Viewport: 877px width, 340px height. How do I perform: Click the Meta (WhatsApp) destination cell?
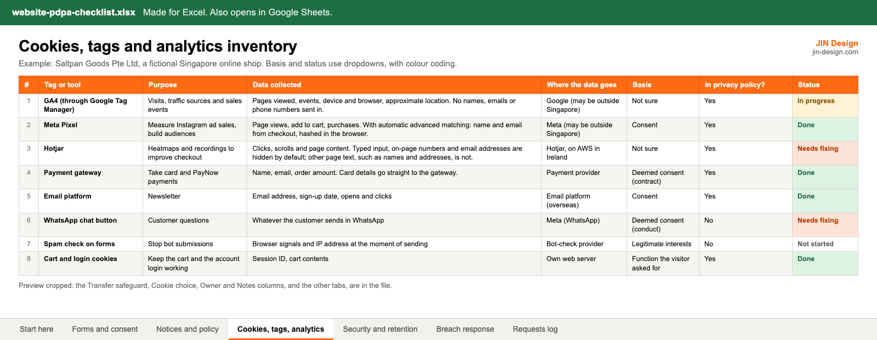coord(584,225)
